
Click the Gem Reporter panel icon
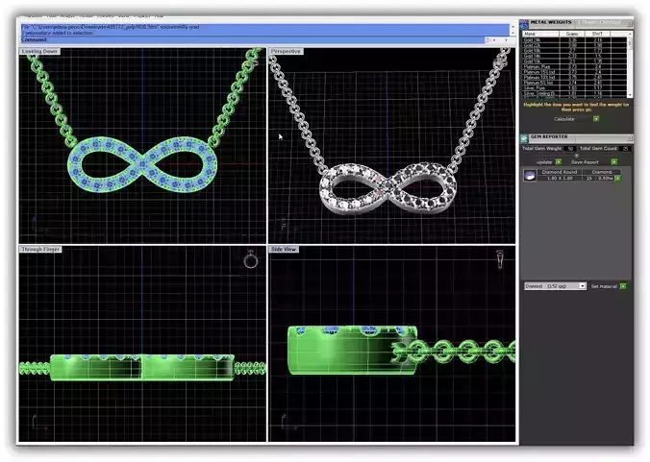click(x=524, y=138)
